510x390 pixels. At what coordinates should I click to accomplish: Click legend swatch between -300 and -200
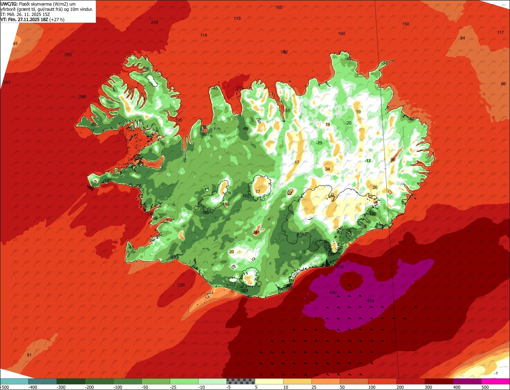pos(71,381)
